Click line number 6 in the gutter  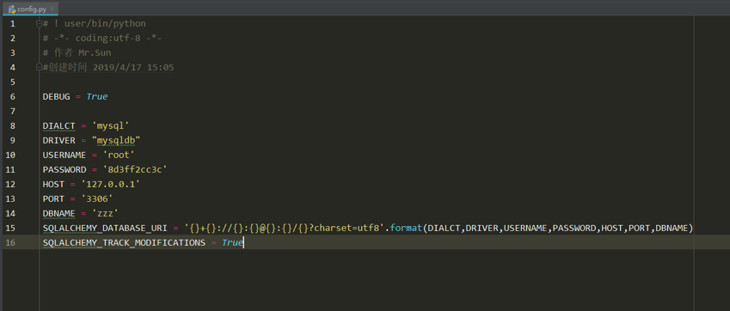pyautogui.click(x=12, y=97)
